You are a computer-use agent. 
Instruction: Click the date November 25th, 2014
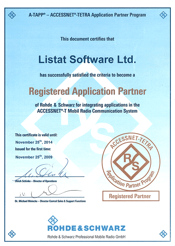click(34, 142)
